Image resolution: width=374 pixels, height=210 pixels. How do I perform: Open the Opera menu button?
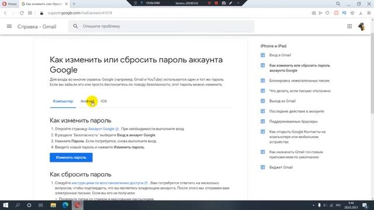pos(9,4)
